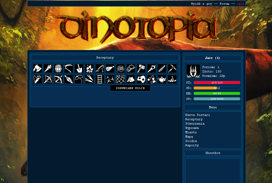272x183 pixels.
Task: Select the animal hide recipe icon
Action: tap(141, 79)
